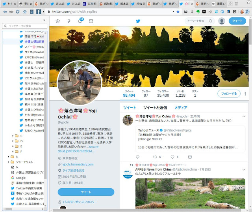Open the Evernote extension icon
252x212 pixels.
point(198,11)
